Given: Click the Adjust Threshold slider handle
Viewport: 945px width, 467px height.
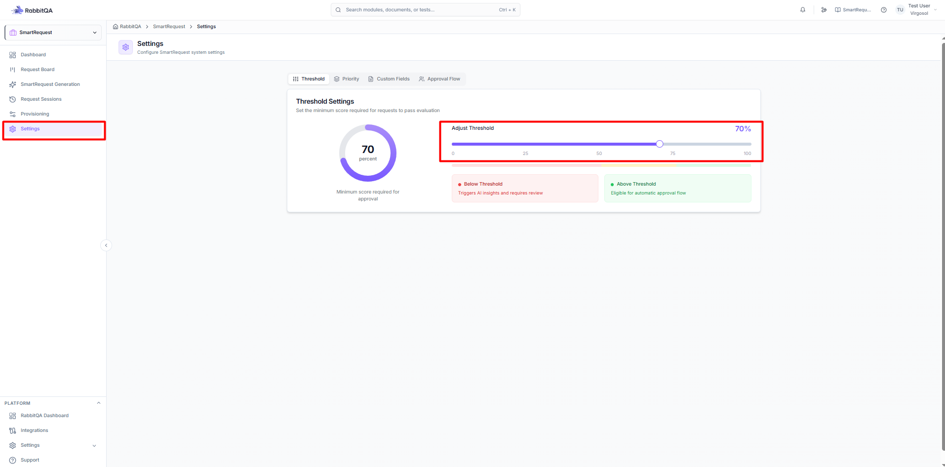Looking at the screenshot, I should tap(660, 144).
